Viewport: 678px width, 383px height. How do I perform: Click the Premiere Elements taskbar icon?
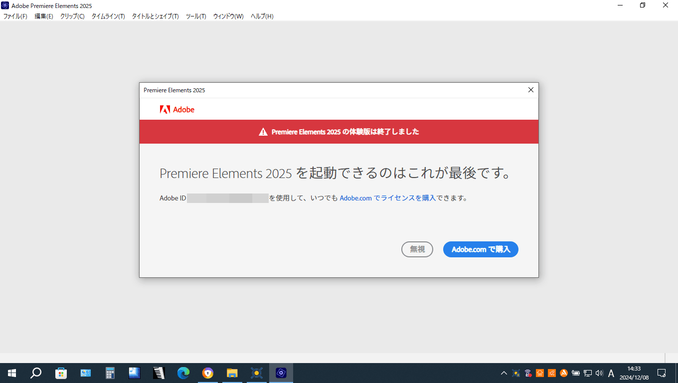(x=281, y=373)
